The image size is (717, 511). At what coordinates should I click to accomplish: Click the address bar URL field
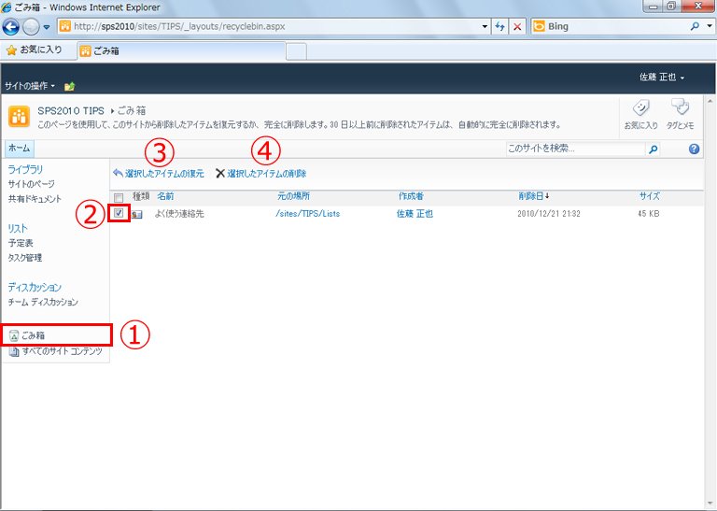pyautogui.click(x=270, y=26)
